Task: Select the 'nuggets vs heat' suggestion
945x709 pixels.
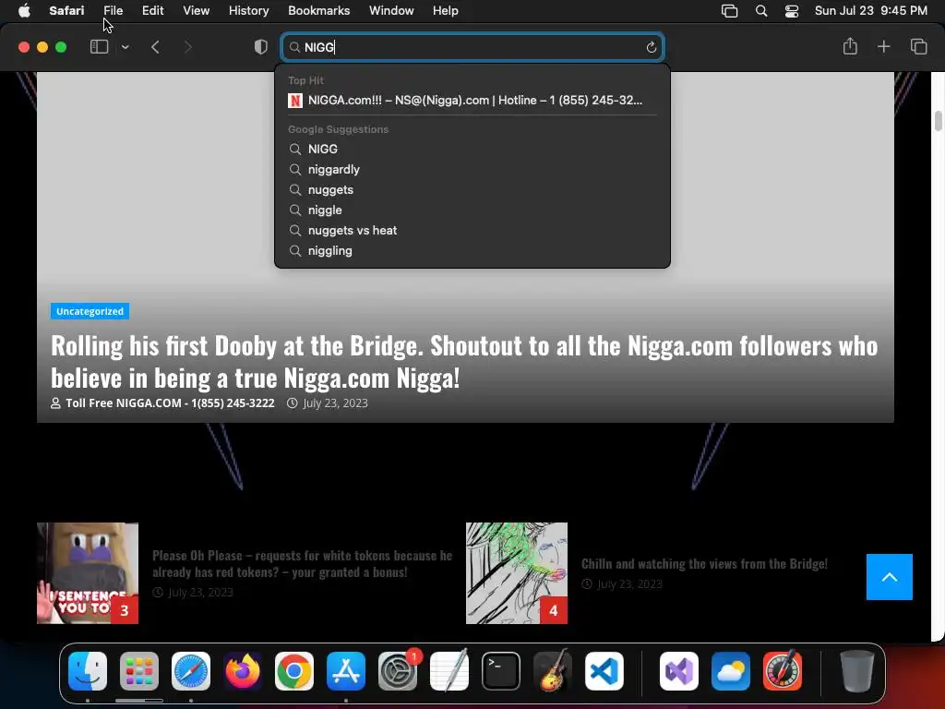Action: pyautogui.click(x=472, y=230)
